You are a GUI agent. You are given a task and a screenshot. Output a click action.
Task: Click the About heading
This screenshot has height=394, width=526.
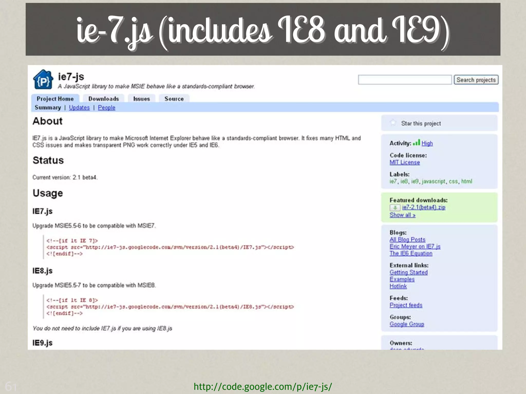[x=48, y=121]
